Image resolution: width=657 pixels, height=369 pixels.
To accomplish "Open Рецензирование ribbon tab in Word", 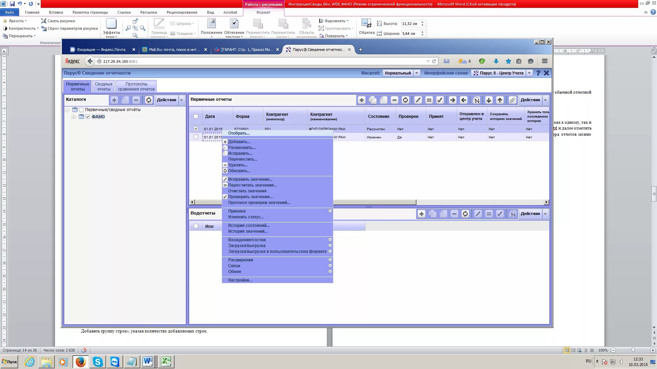I will point(182,12).
